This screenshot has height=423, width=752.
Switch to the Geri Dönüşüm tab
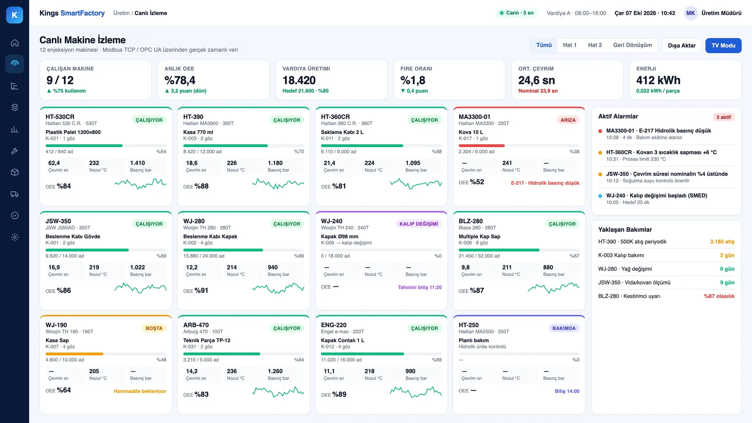[x=633, y=45]
